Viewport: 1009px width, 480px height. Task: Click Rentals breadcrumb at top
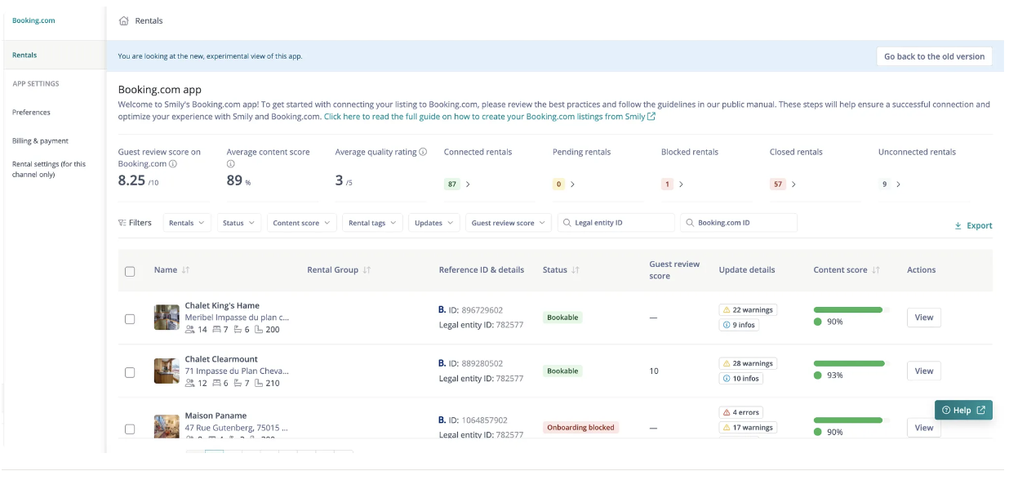[x=149, y=20]
